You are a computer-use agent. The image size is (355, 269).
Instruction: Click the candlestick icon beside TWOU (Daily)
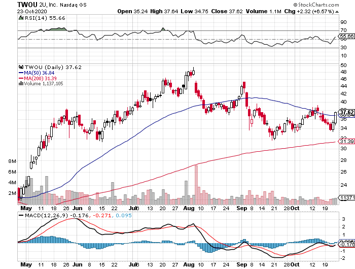[21, 67]
